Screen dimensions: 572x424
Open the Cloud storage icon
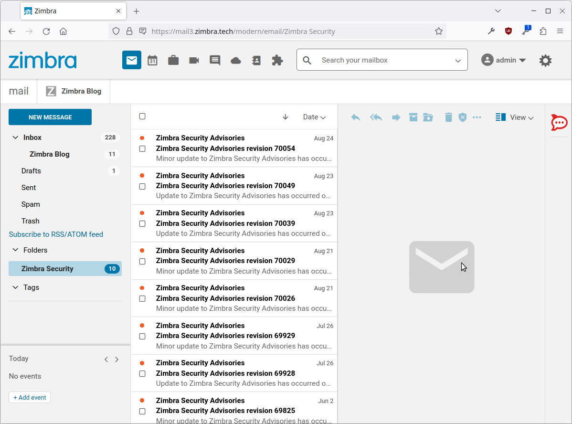[x=236, y=60]
